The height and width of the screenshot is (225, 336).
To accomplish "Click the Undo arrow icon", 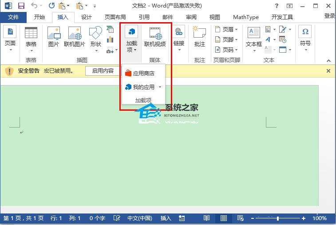I will coord(34,5).
